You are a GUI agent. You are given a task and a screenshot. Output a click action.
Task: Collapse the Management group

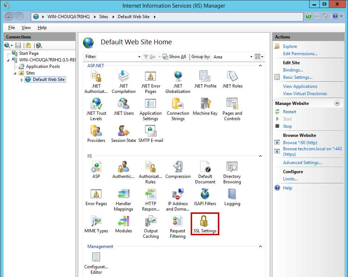[261, 246]
